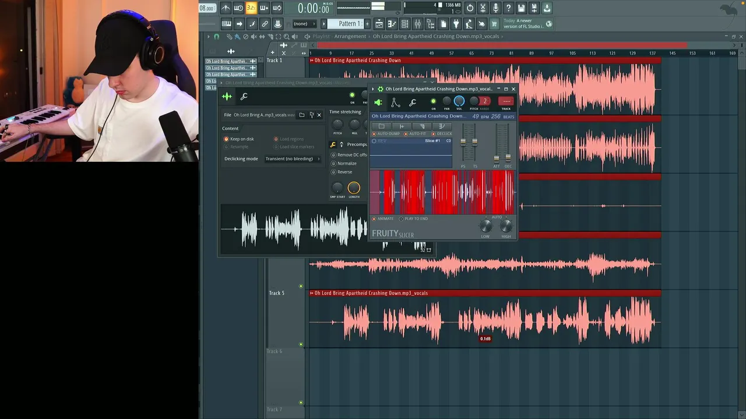Screen dimensions: 746x419
Task: Open help with the question mark icon
Action: pyautogui.click(x=508, y=8)
